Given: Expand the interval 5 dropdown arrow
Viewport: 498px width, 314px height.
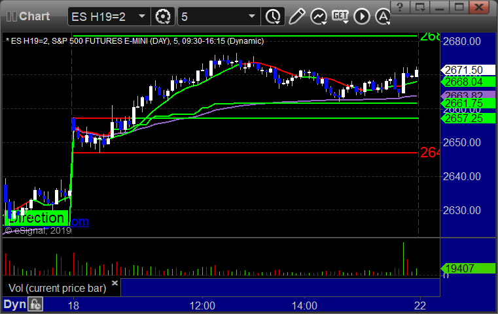Looking at the screenshot, I should [x=252, y=16].
